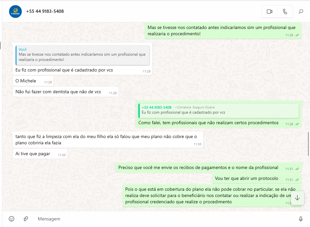Open search in conversation
Screen dimensions: 310x227
pos(301,12)
